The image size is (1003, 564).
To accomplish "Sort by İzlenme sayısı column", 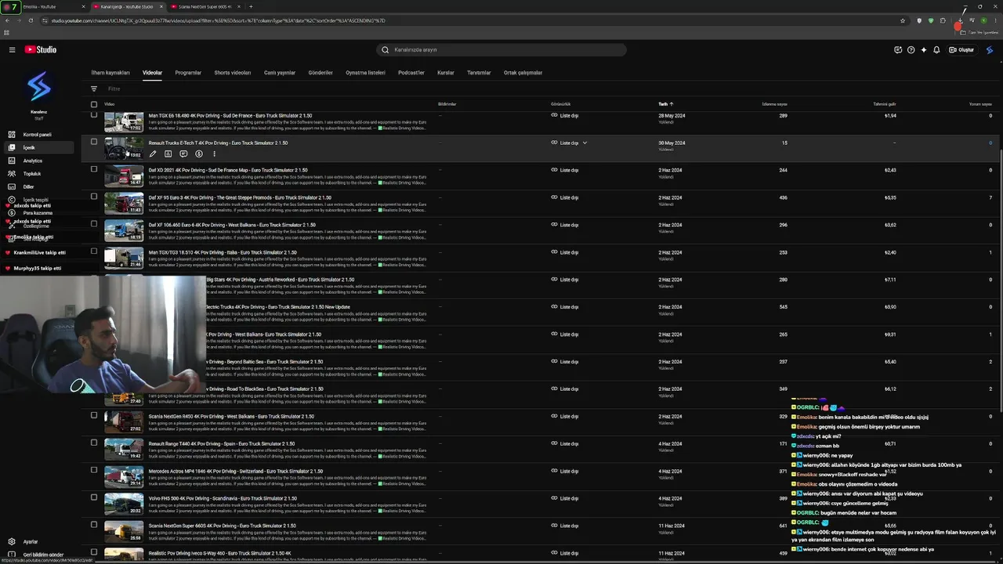I will [774, 104].
